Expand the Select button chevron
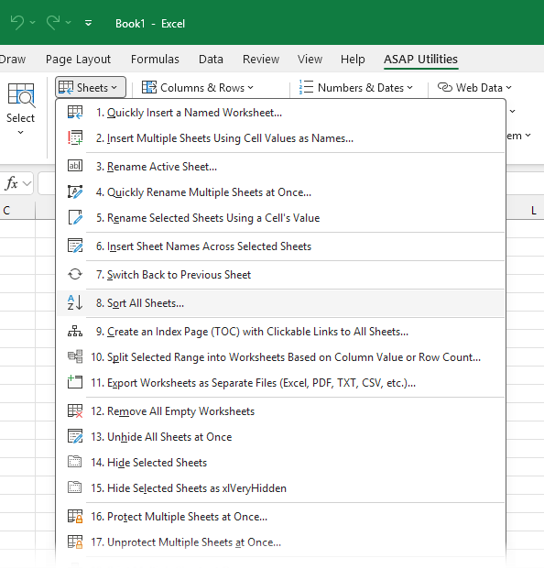Screen dimensions: 544x569 21,133
